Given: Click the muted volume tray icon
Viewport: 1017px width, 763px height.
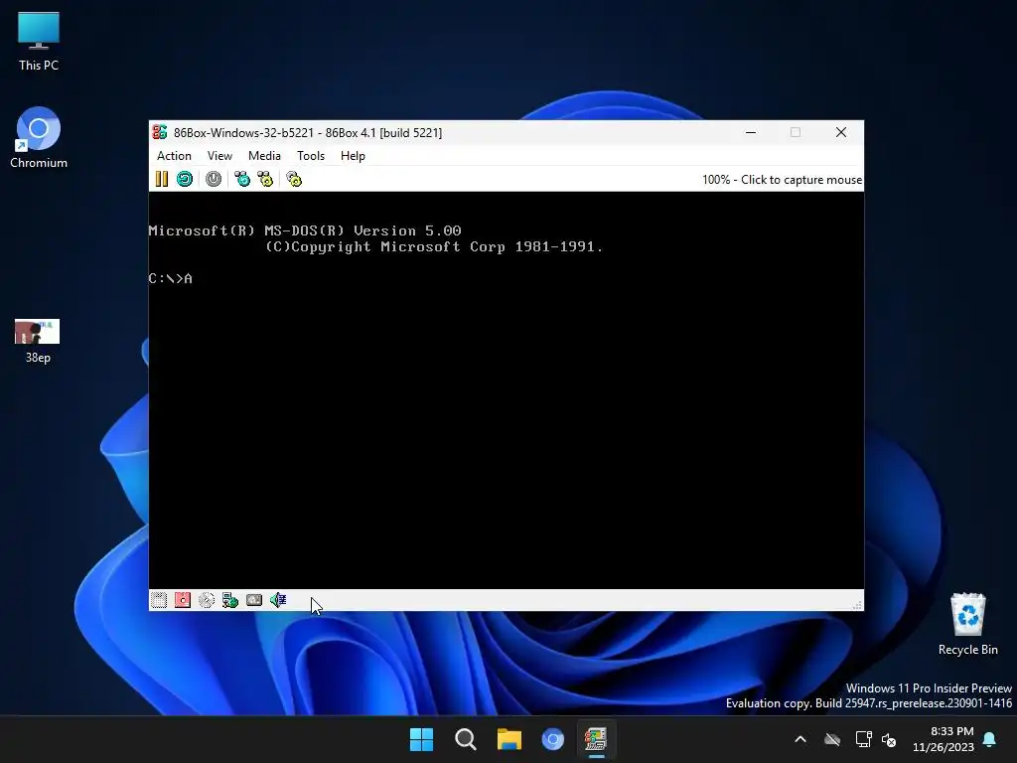Looking at the screenshot, I should (x=889, y=739).
